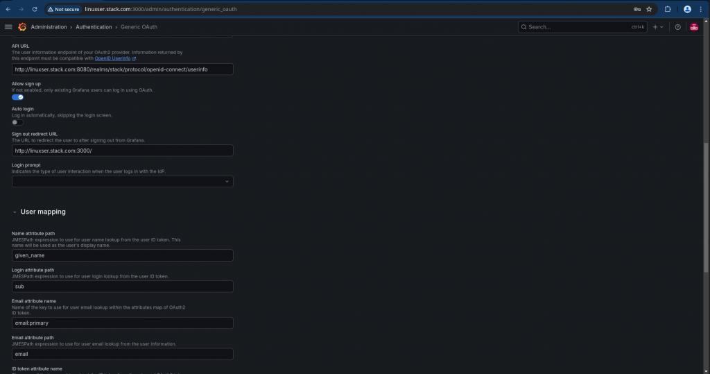This screenshot has height=374, width=710.
Task: Click the Login attribute path field
Action: [x=122, y=287]
